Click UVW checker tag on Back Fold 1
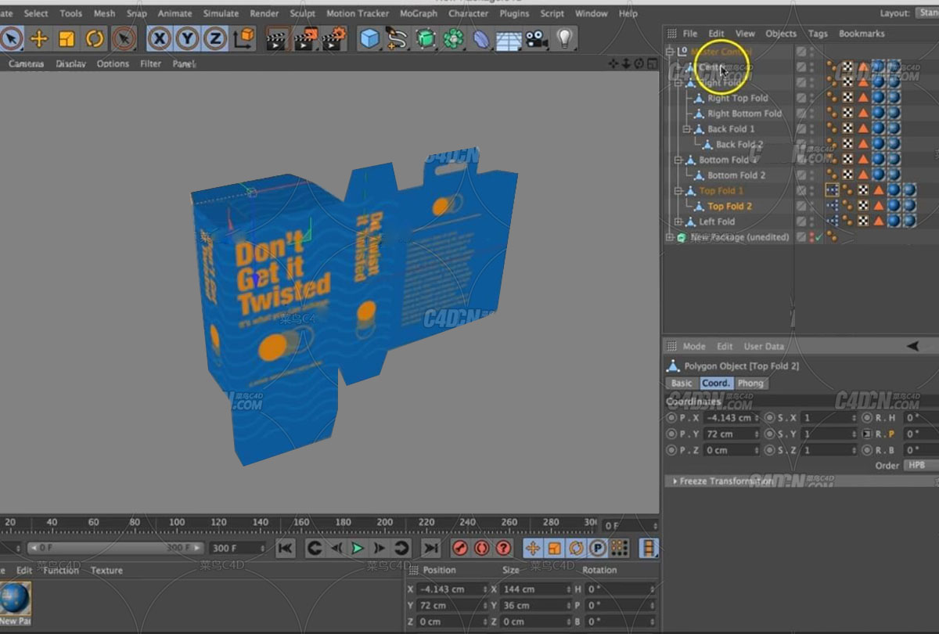The height and width of the screenshot is (634, 939). [847, 129]
